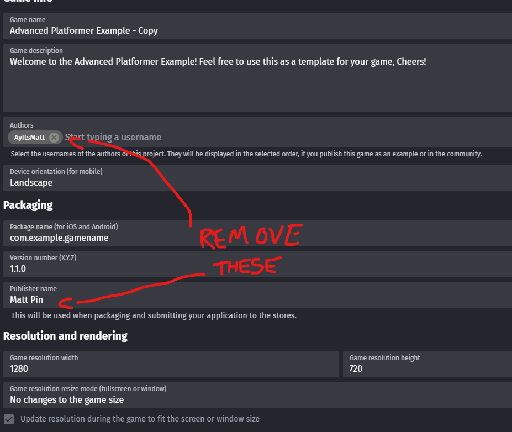Select the Publisher name Matt Pin field
Screen dimensions: 512x432
click(x=257, y=295)
